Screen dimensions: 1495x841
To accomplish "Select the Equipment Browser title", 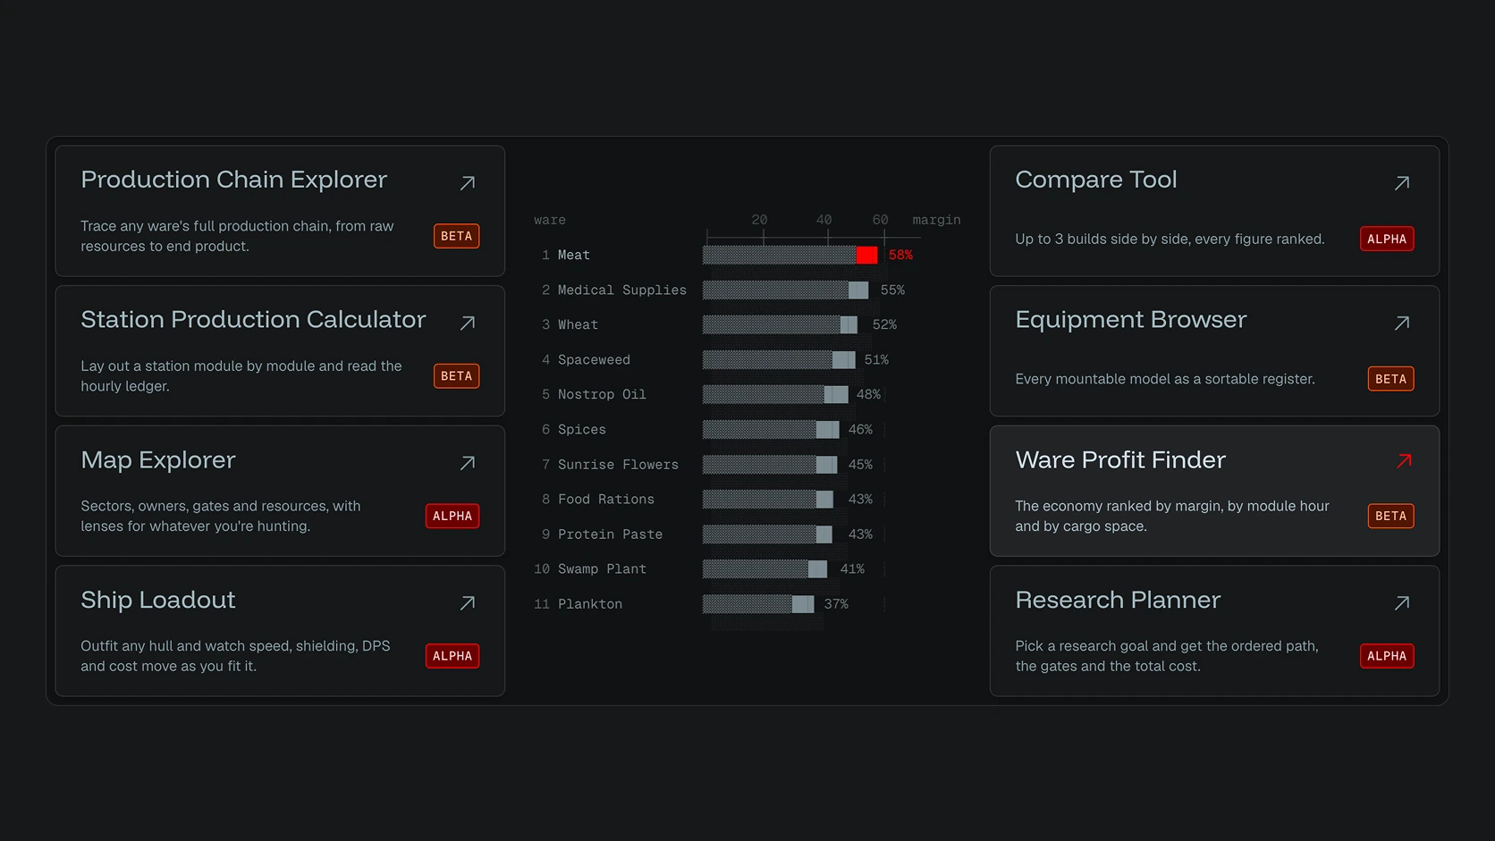I will pos(1131,320).
